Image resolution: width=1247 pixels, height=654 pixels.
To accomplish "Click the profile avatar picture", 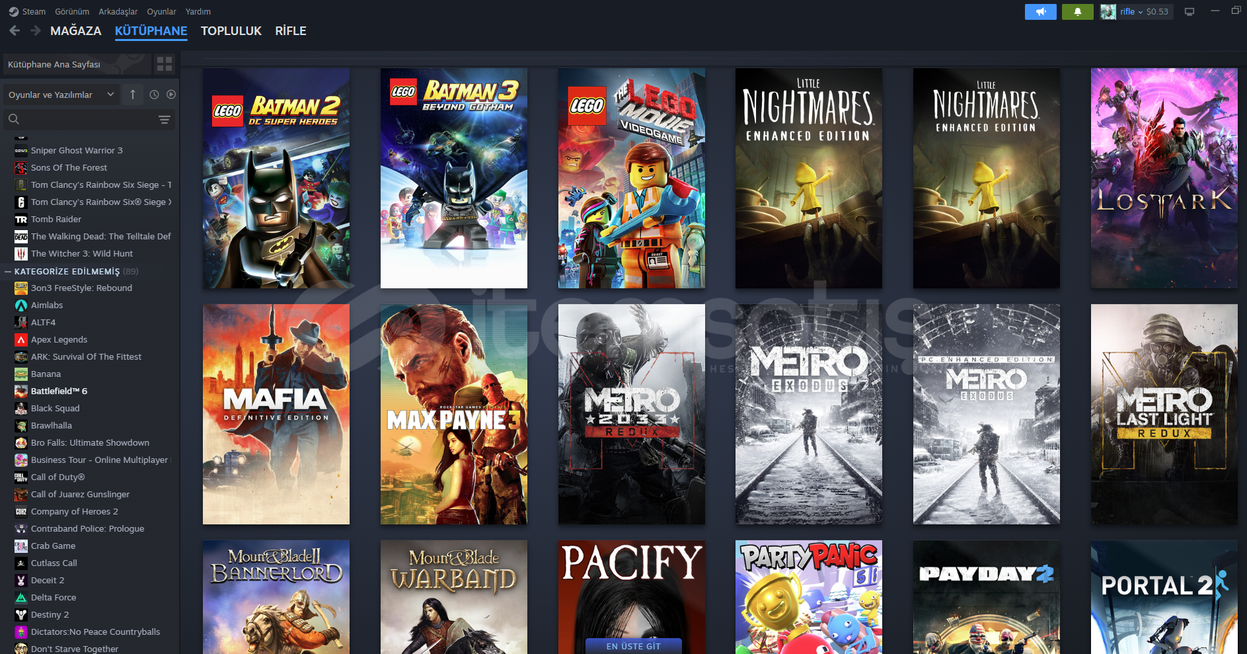I will pyautogui.click(x=1108, y=12).
